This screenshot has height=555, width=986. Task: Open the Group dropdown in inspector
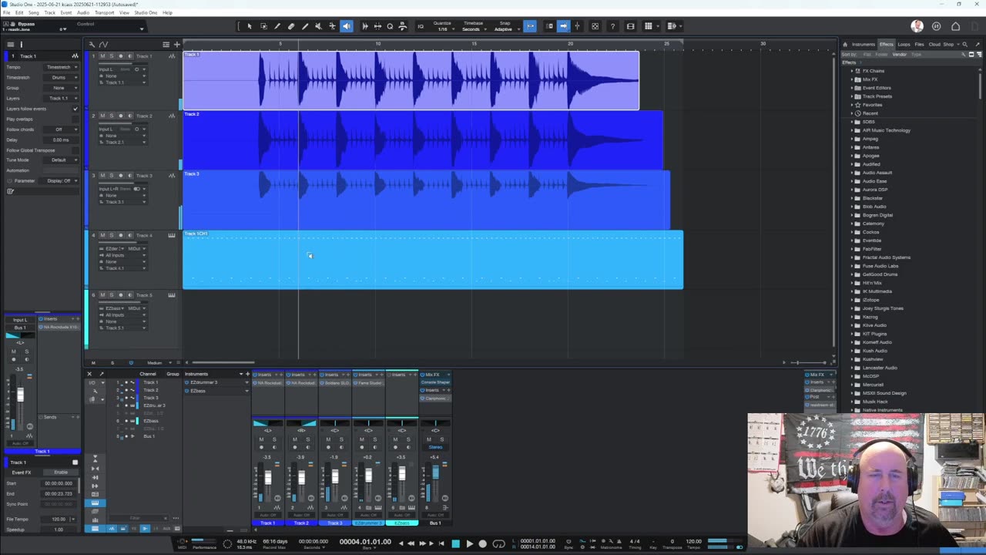(x=62, y=88)
